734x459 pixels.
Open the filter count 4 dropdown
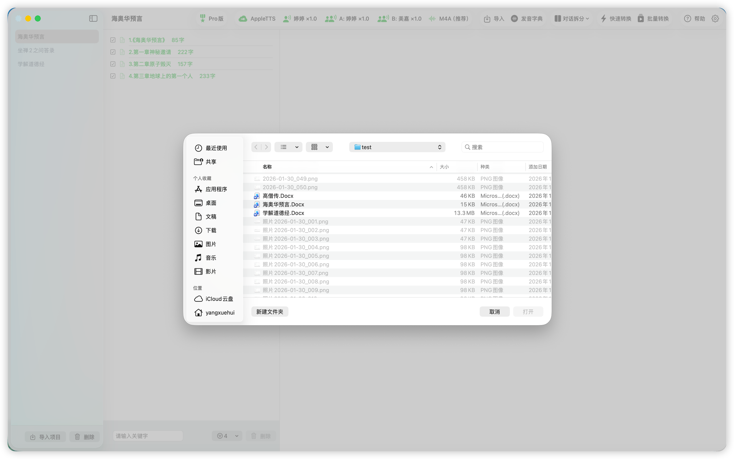227,436
